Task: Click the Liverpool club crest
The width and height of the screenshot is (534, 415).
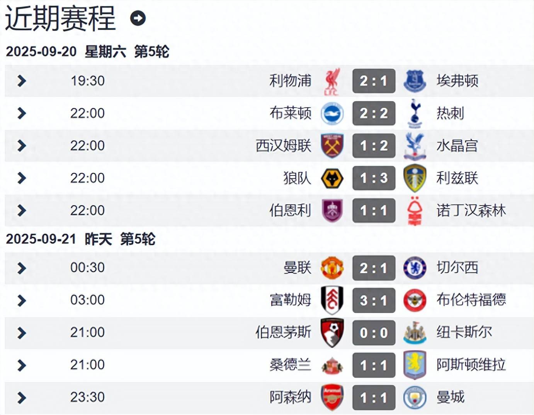Action: click(332, 81)
